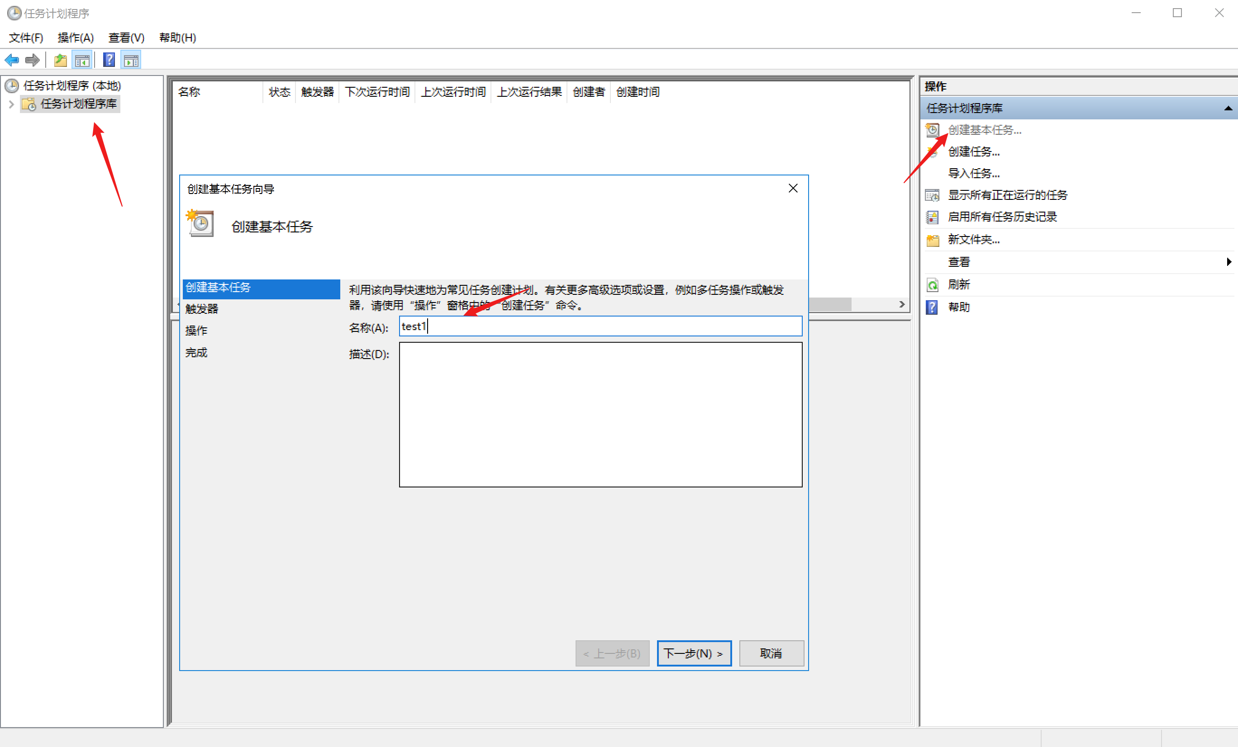Click the task list horizontal scrollbar right arrow

902,304
